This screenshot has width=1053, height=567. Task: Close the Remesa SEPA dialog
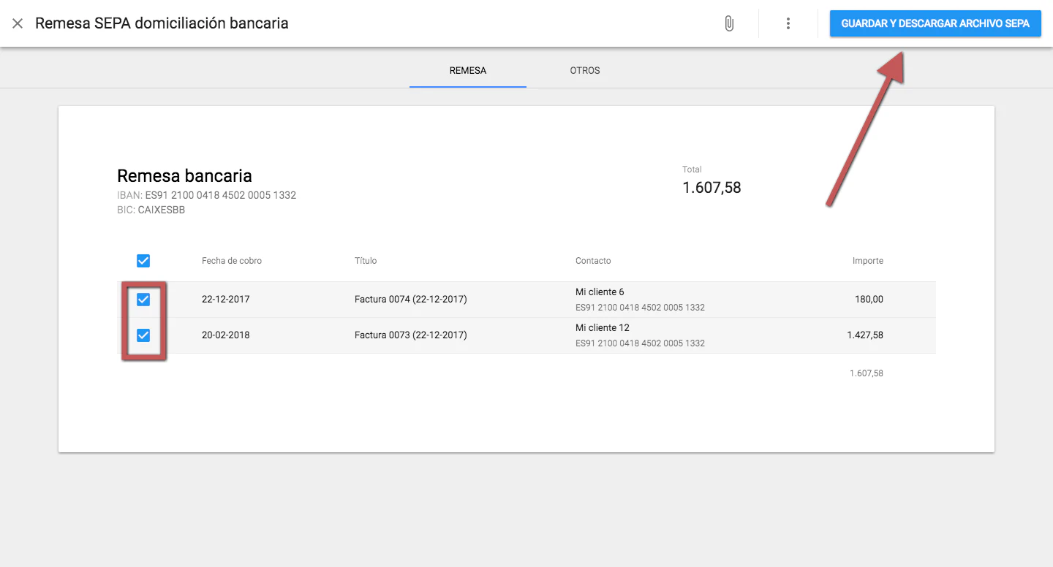coord(17,23)
